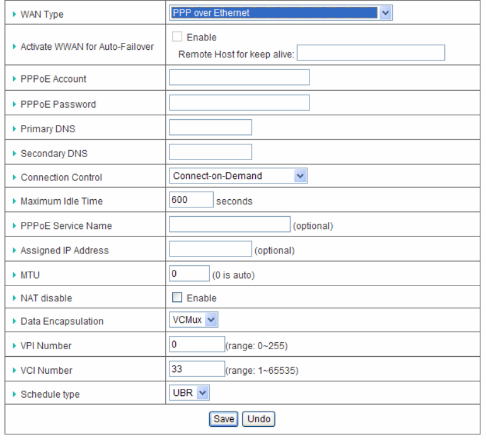
Task: Click the Maximum Idle Time field
Action: [x=191, y=200]
